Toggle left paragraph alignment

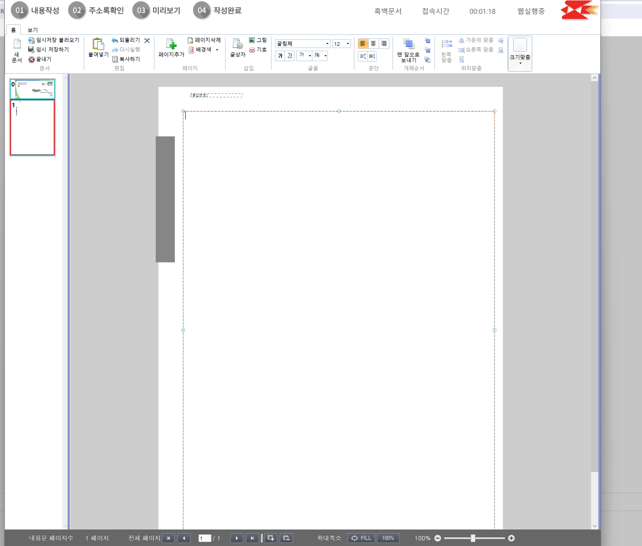tap(363, 43)
